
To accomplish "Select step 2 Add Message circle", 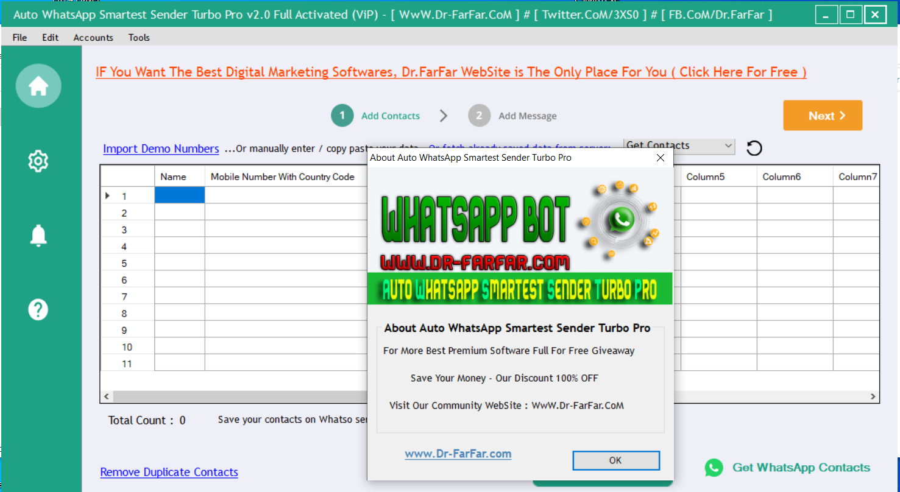I will (479, 116).
